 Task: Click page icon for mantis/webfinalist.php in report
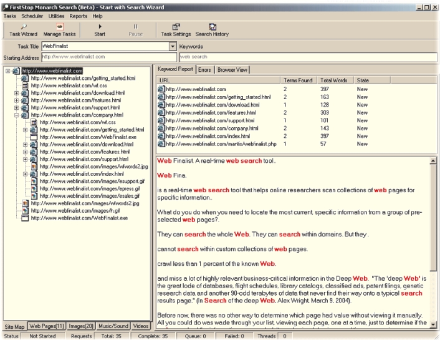coord(161,144)
